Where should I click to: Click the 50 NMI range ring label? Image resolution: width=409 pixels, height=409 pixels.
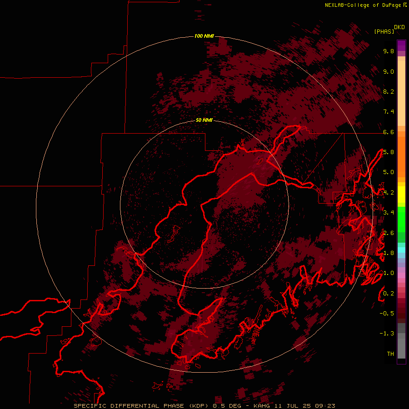[204, 120]
